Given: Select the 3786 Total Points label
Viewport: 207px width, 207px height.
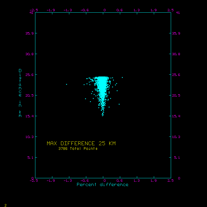Looking at the screenshot, I should 78,149.
